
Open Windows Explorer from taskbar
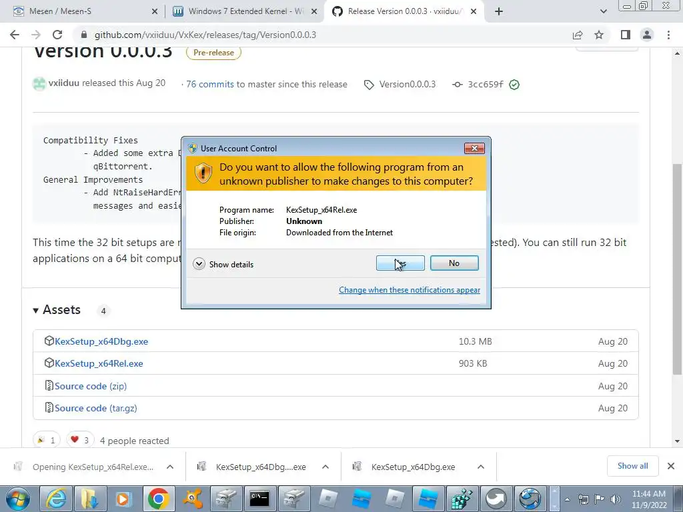point(90,499)
